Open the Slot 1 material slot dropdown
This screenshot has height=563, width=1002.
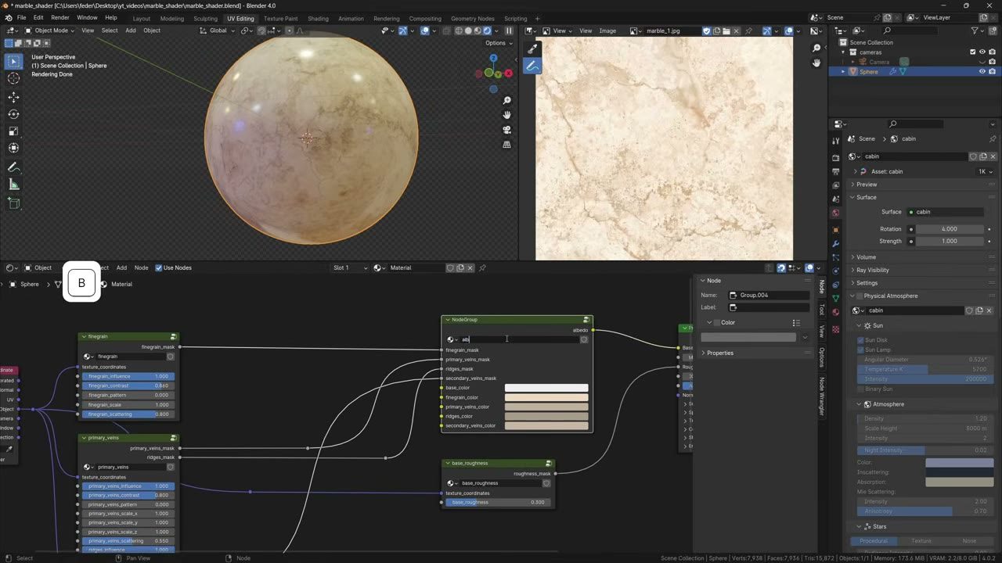[x=349, y=267]
